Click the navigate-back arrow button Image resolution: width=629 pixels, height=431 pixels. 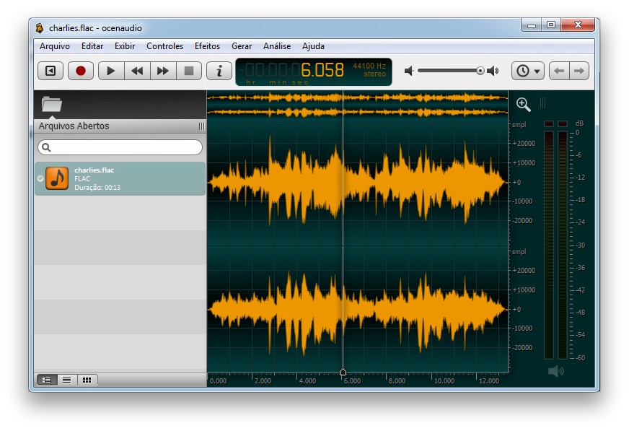click(560, 70)
